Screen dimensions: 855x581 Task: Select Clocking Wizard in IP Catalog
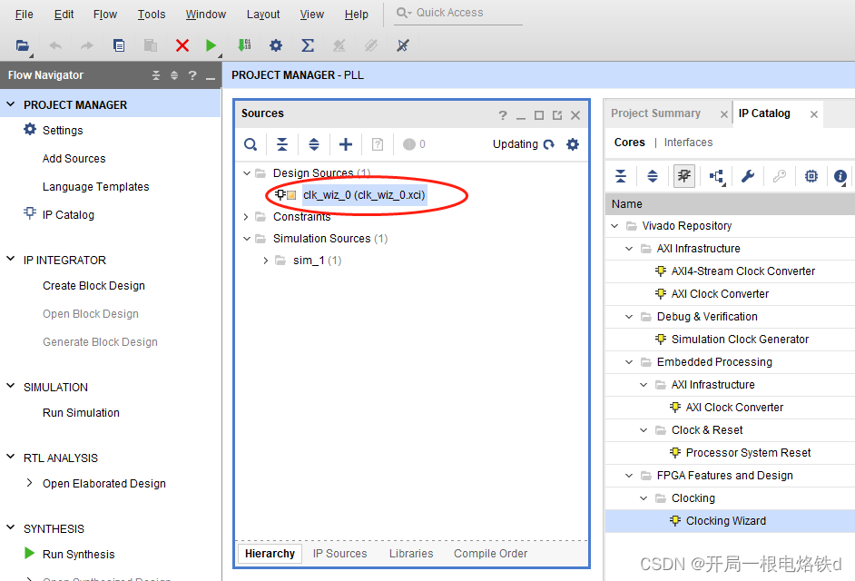click(x=726, y=521)
